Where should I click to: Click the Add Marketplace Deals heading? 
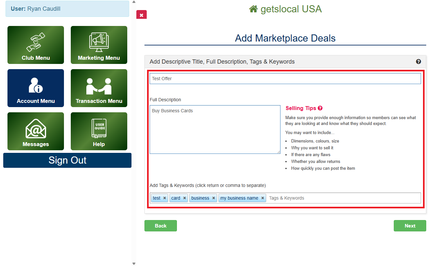pyautogui.click(x=285, y=38)
